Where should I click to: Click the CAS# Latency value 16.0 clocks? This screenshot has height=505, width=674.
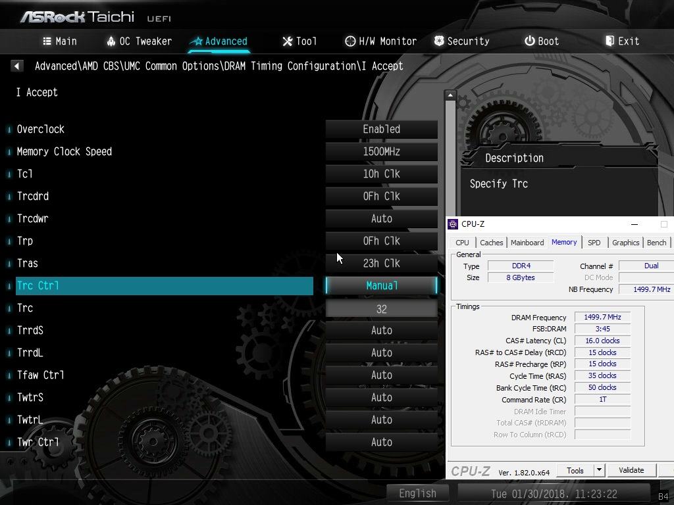pyautogui.click(x=602, y=341)
